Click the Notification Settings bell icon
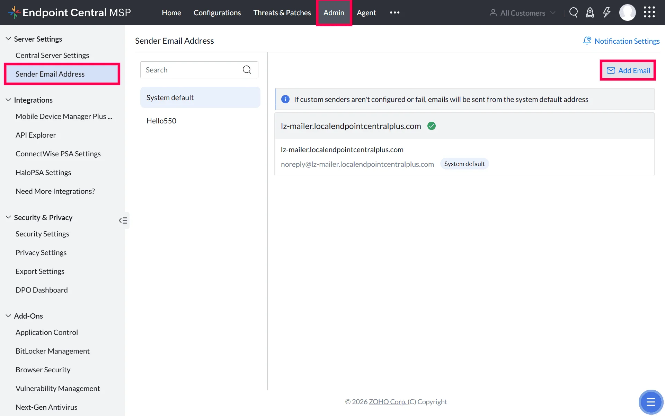The image size is (665, 416). pos(587,41)
